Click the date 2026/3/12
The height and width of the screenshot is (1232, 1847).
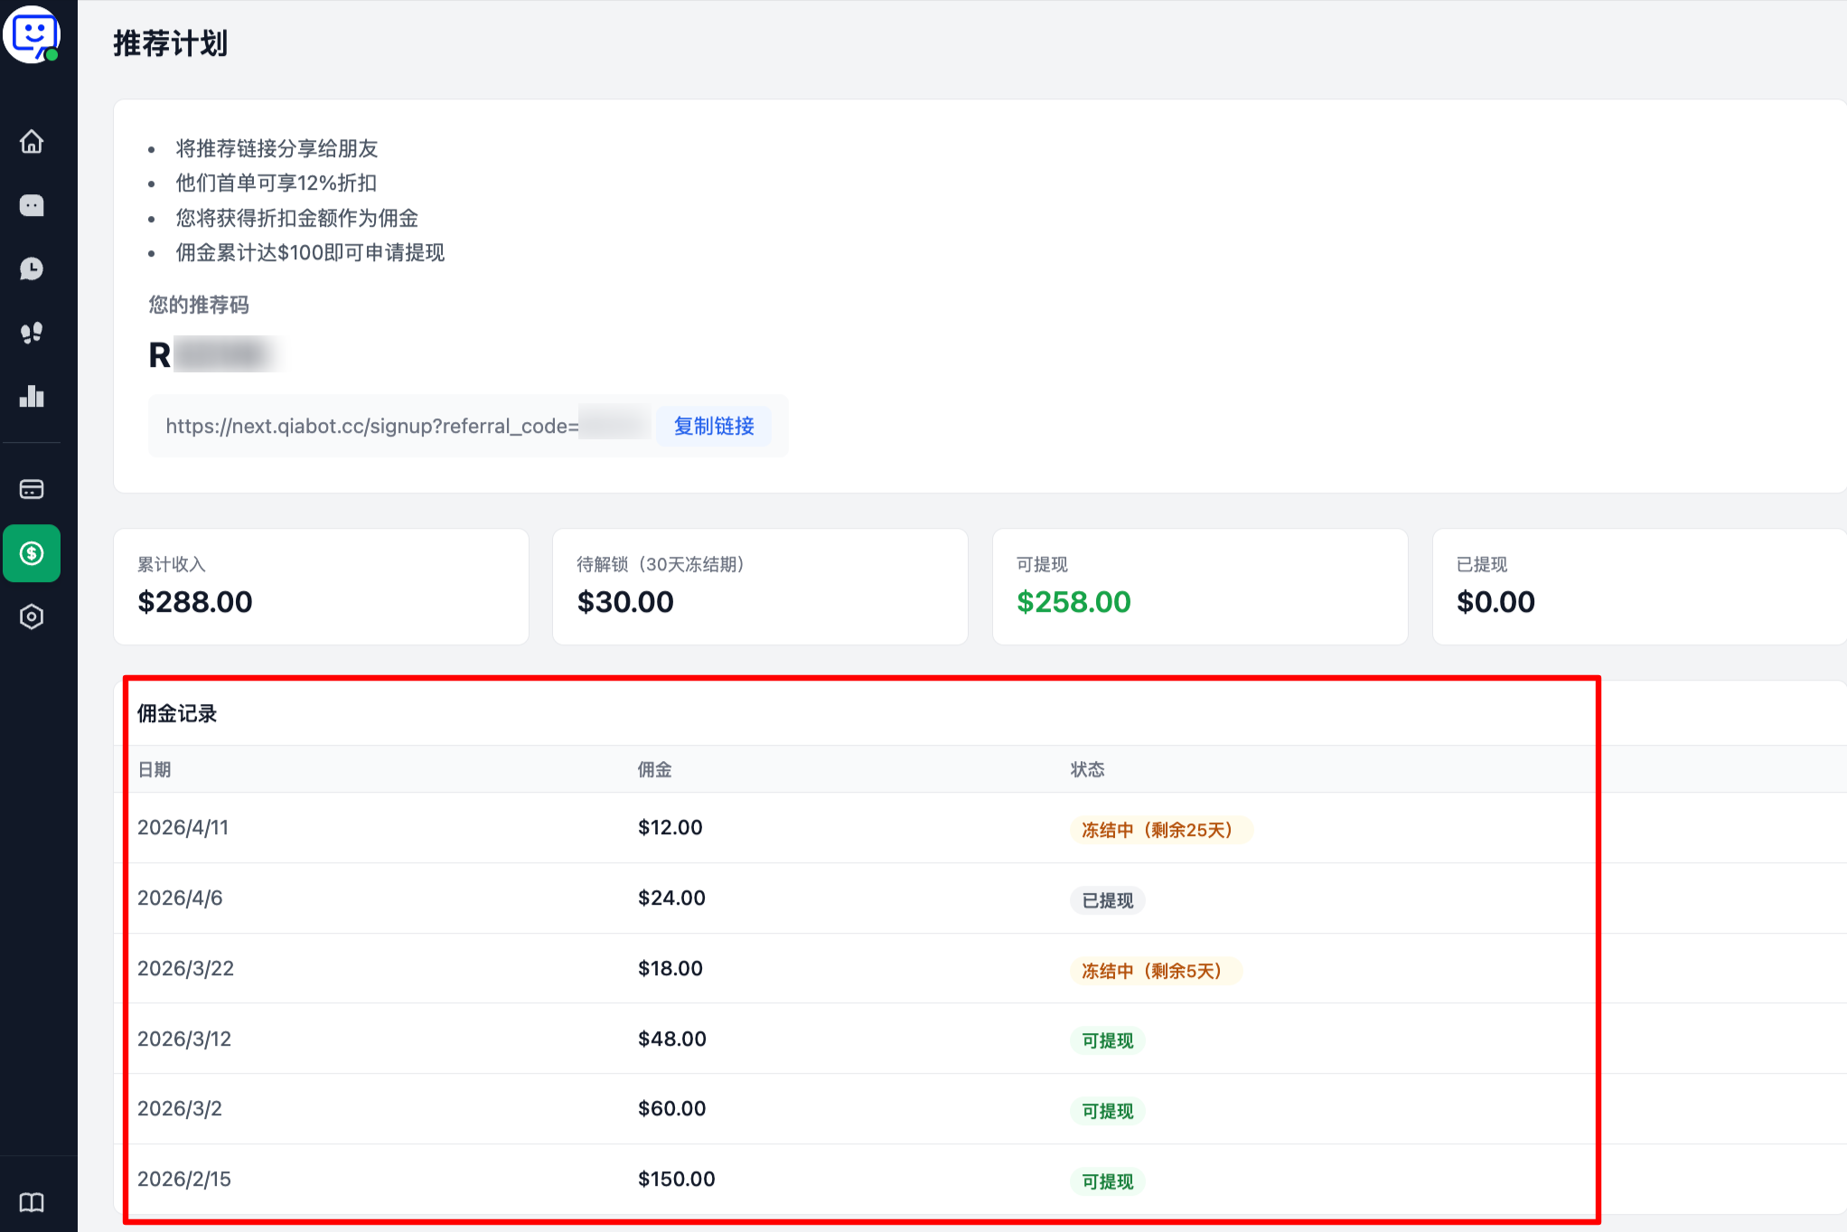click(x=184, y=1039)
